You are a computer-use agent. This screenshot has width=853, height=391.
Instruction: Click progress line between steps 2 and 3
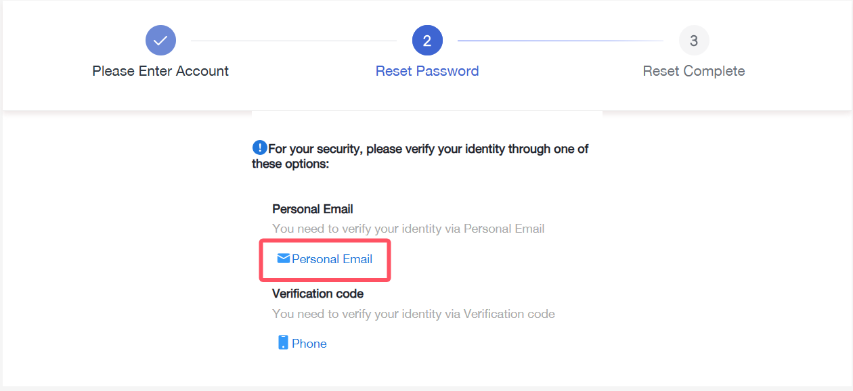pyautogui.click(x=561, y=41)
